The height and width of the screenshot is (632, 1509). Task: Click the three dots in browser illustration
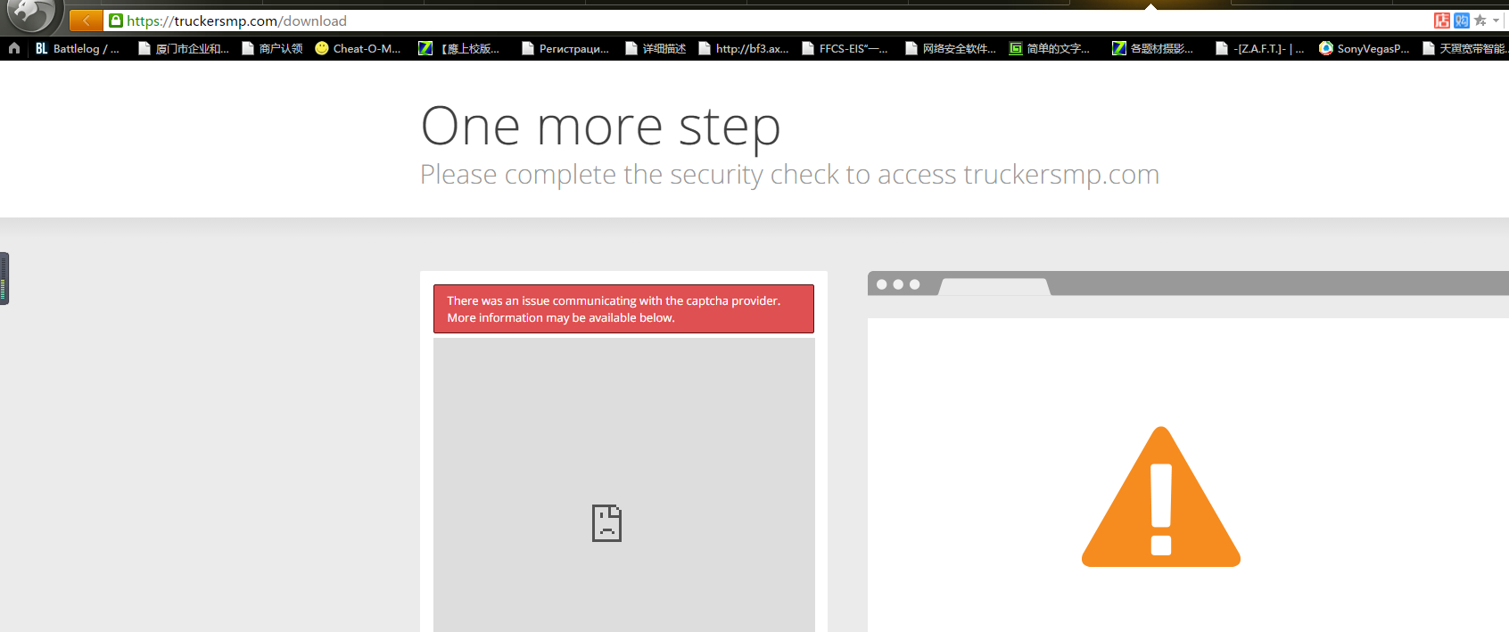[898, 284]
